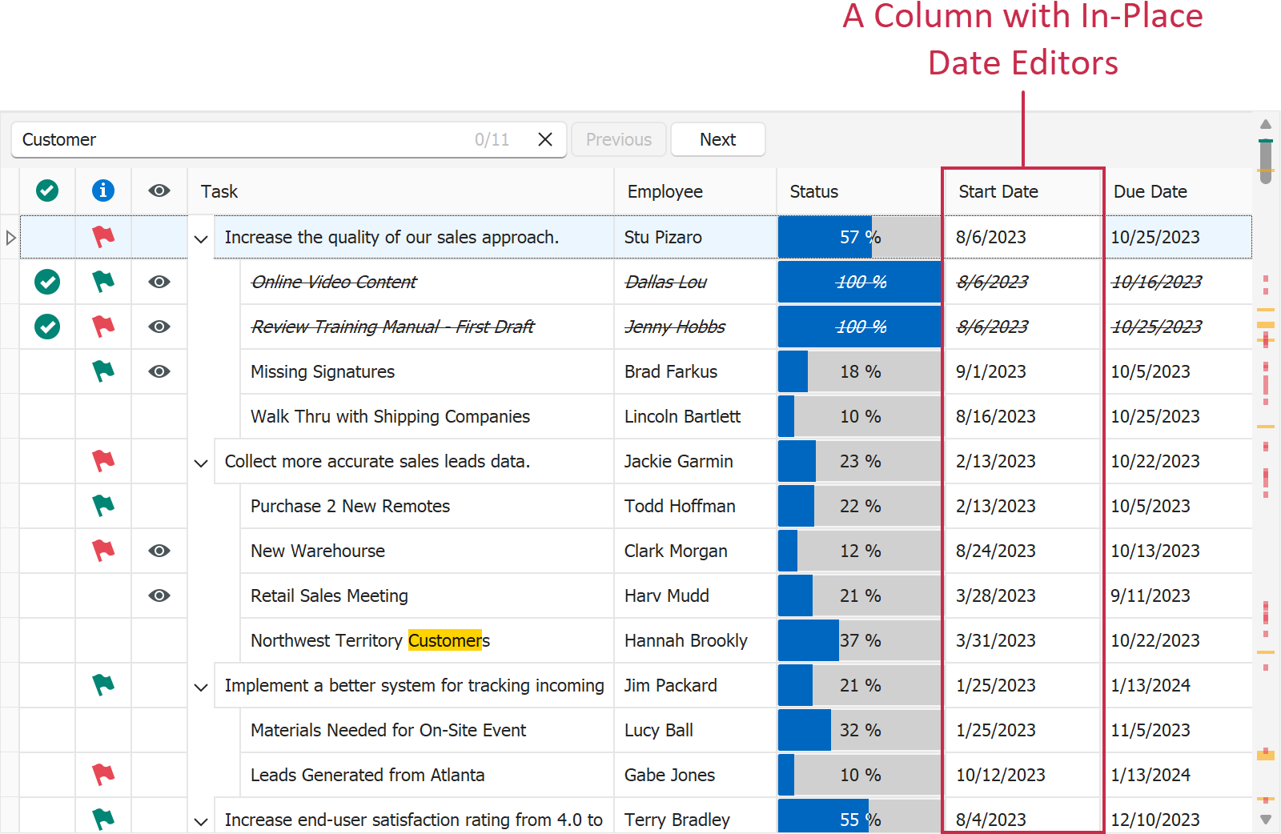
Task: Click the down arrow of the vertical scrollbar
Action: [x=1266, y=819]
